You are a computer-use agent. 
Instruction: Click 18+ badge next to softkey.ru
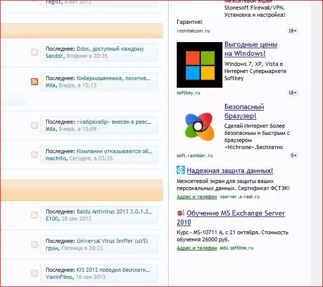pos(293,93)
